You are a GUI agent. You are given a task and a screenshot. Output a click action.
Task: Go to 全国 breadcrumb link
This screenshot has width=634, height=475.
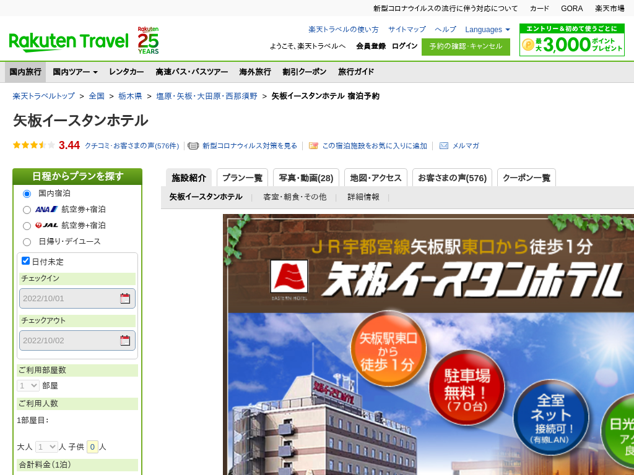tap(97, 96)
